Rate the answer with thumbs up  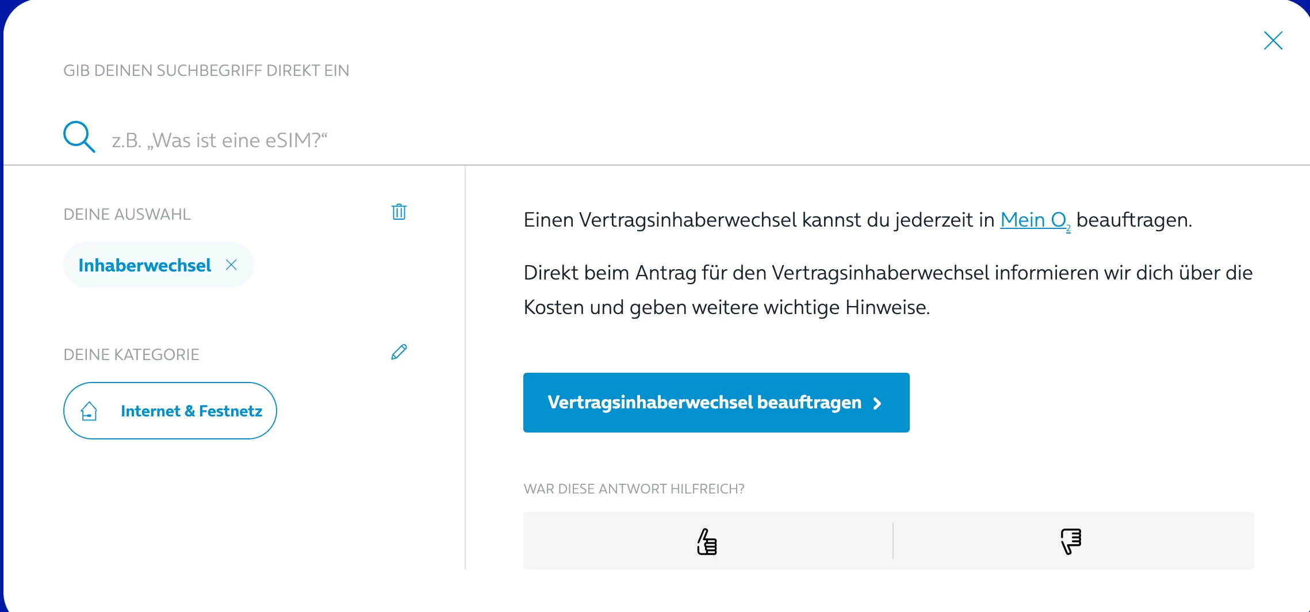(707, 541)
